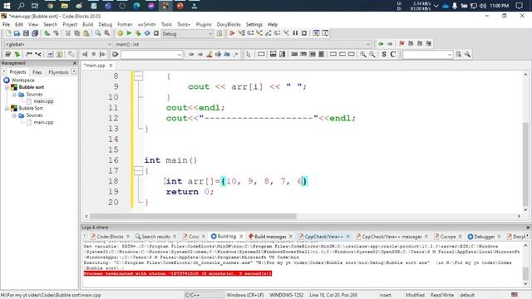Image resolution: width=532 pixels, height=299 pixels.
Task: Collapse Sources folder under Bubble sort
Action: pyautogui.click(x=14, y=95)
